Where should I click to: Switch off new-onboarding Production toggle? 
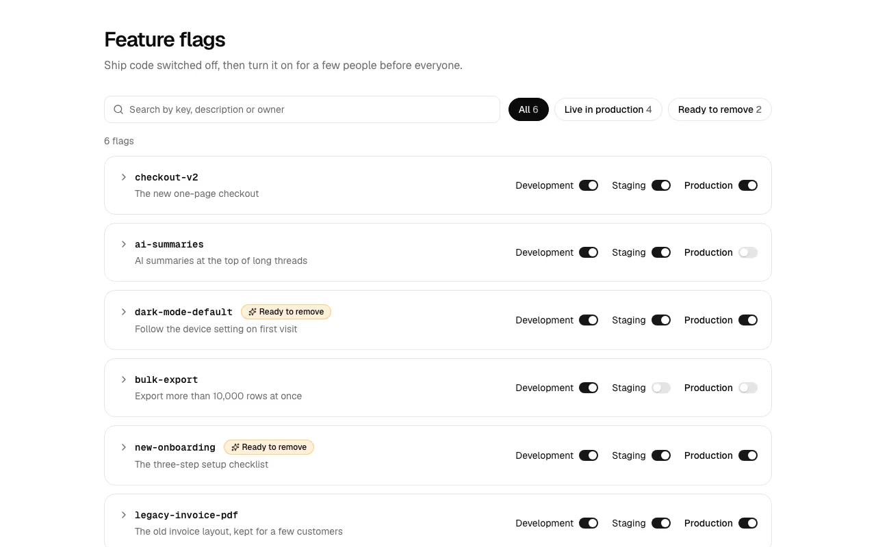(x=748, y=455)
